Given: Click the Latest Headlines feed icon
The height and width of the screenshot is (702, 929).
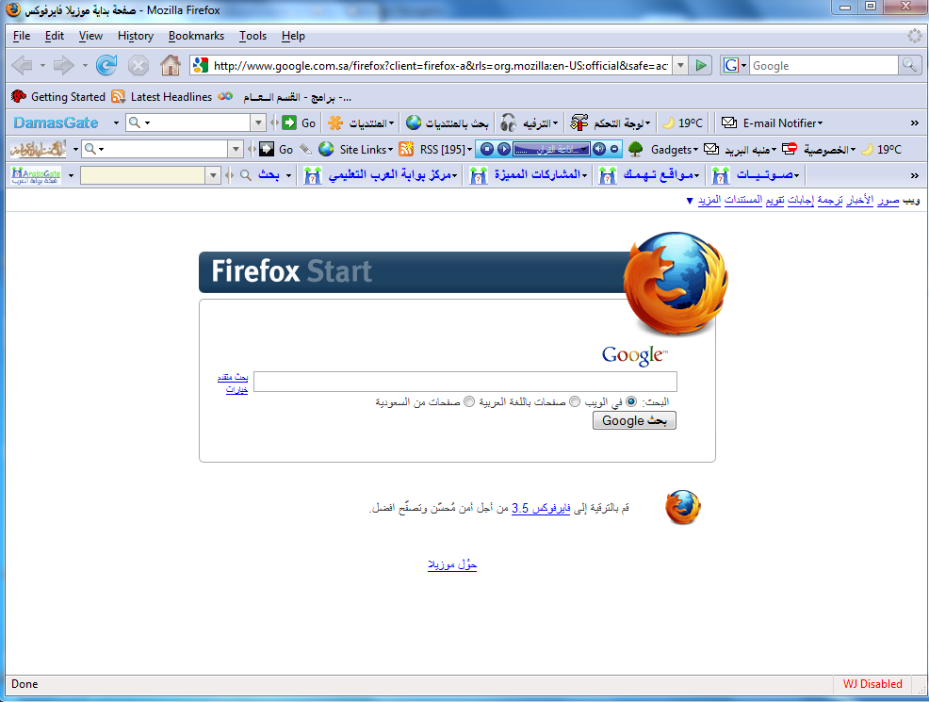Looking at the screenshot, I should pyautogui.click(x=119, y=96).
